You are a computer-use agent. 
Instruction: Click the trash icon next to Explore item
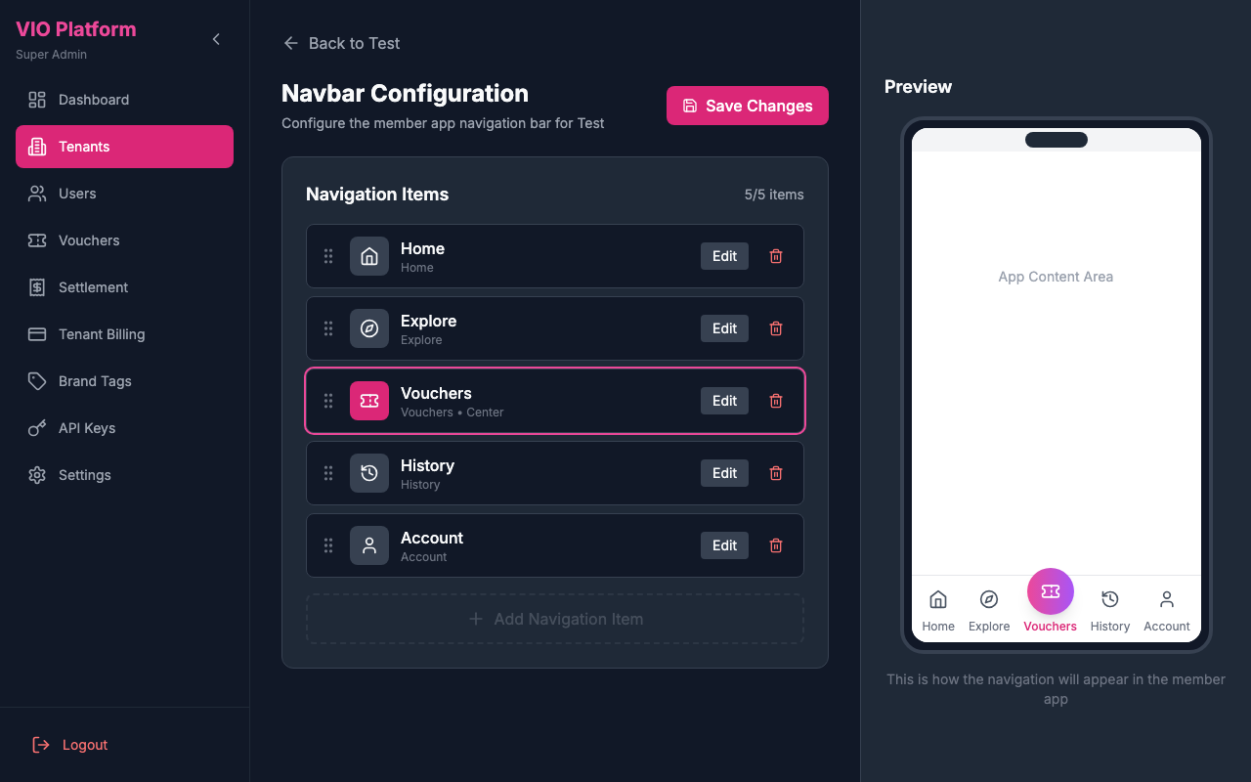pos(775,327)
